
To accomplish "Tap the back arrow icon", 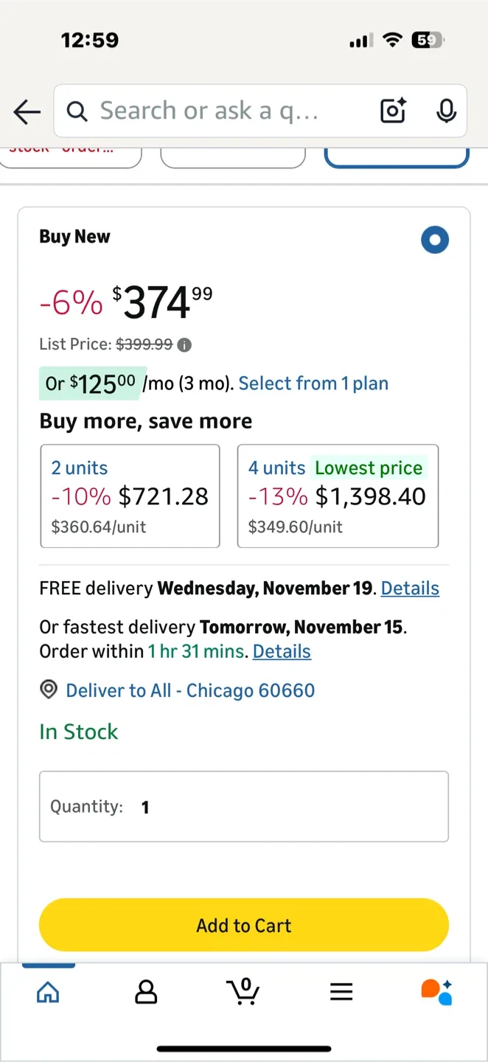I will (27, 112).
